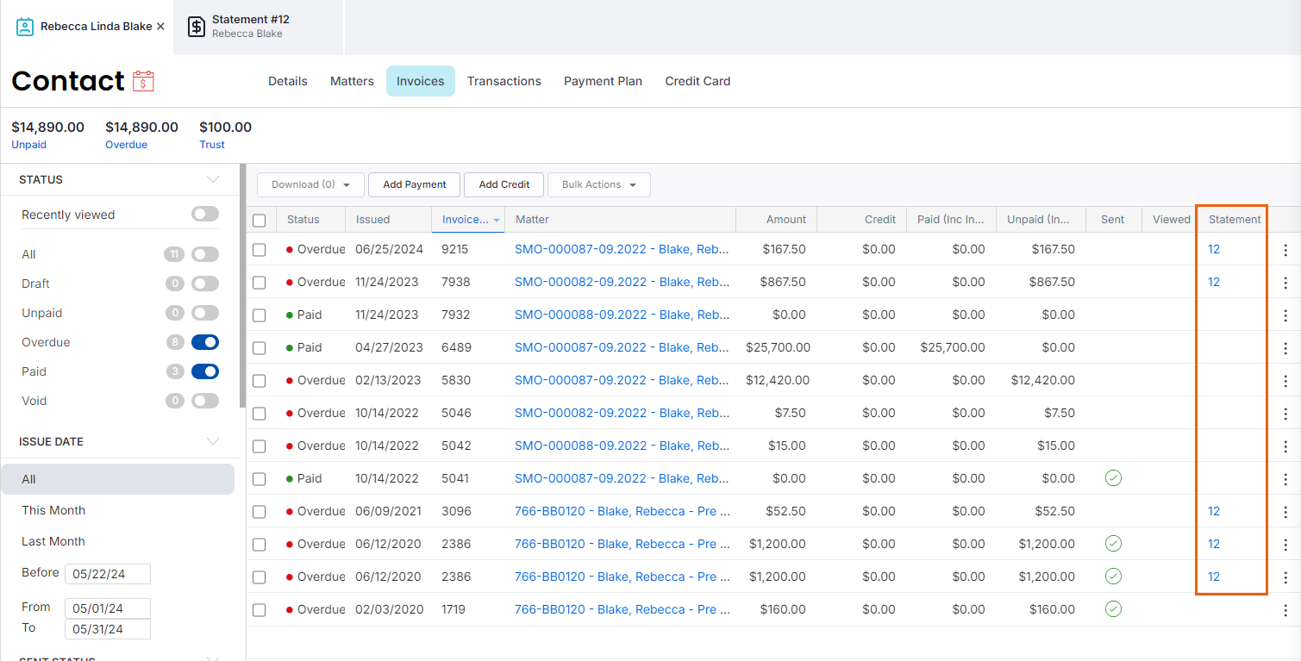The image size is (1301, 661).
Task: Select checkbox for invoice 1719
Action: tap(260, 610)
